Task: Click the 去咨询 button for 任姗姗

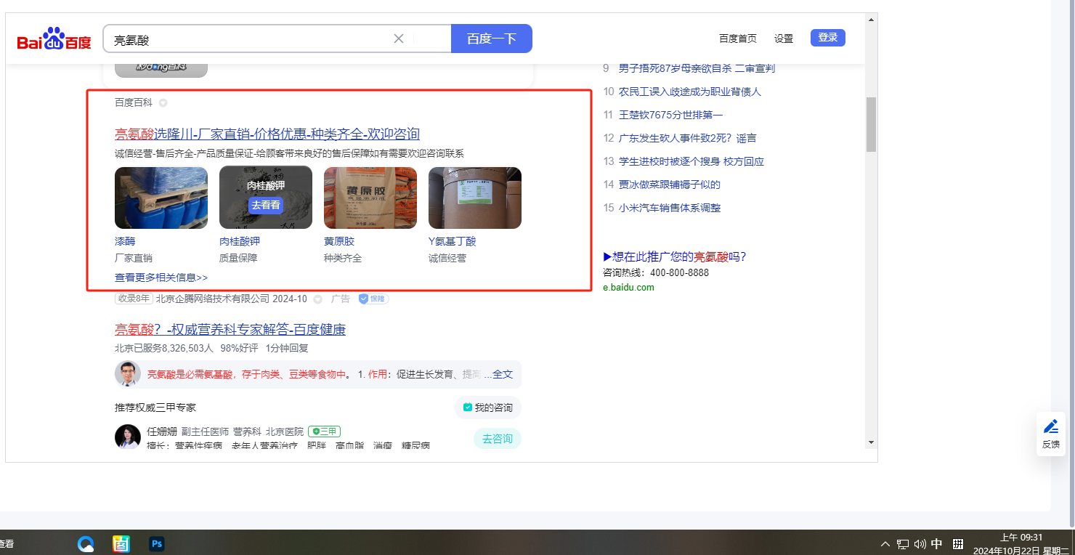Action: click(498, 439)
